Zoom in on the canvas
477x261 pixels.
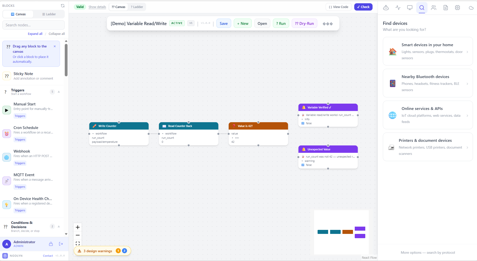(x=78, y=227)
